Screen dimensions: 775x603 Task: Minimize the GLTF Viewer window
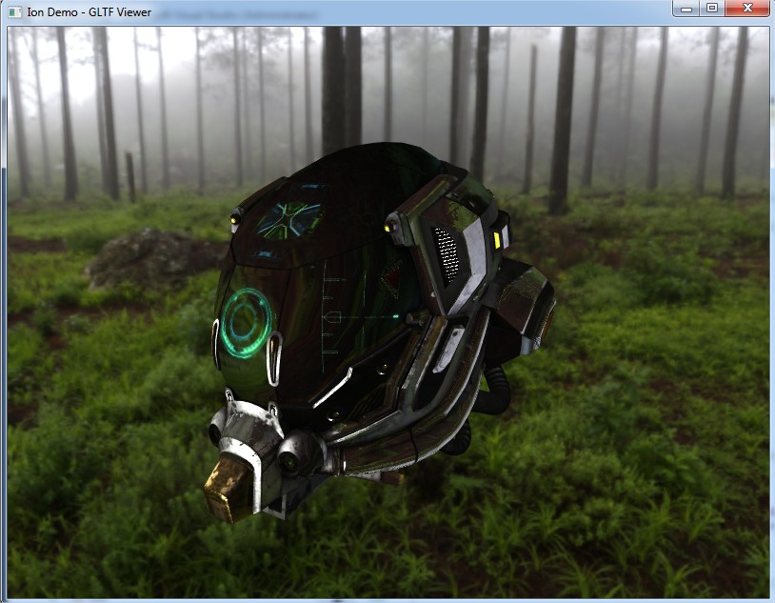(686, 9)
